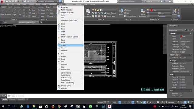Click the Insert block icon
Screen dimensions: 194x109
tap(121, 12)
